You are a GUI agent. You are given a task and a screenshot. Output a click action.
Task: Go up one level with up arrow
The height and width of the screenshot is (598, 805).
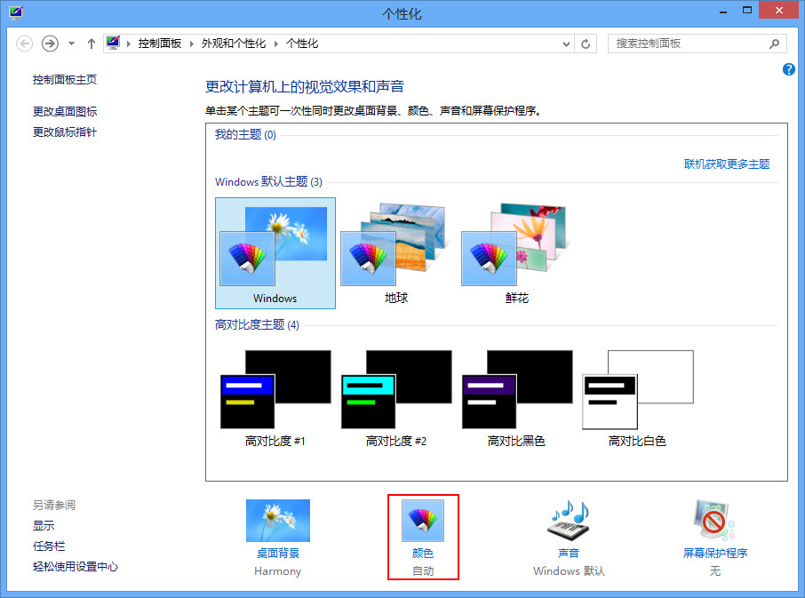pyautogui.click(x=92, y=44)
